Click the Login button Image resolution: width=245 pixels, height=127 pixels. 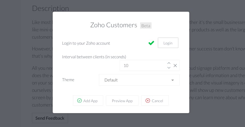tap(168, 43)
